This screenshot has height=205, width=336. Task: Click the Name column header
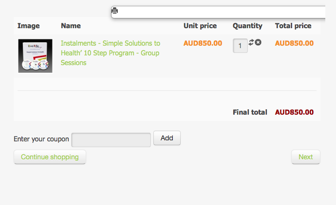71,26
